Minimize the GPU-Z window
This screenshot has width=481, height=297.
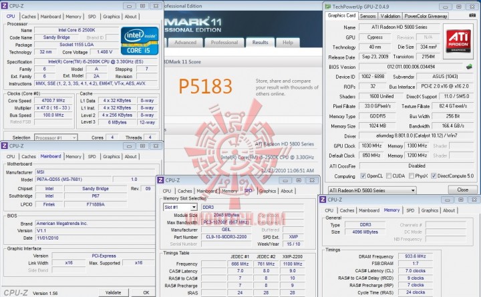(x=445, y=7)
